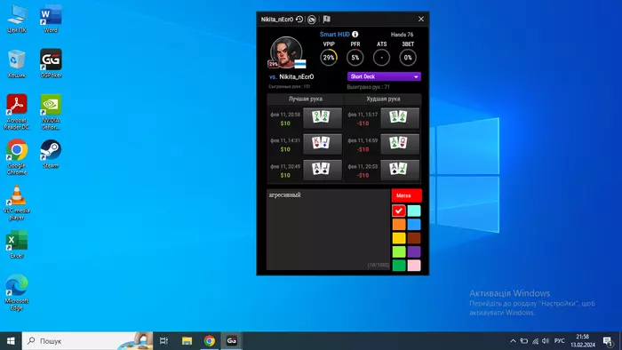Image resolution: width=622 pixels, height=350 pixels.
Task: Click the crossed-out circle icon beside the history icon
Action: [312, 19]
